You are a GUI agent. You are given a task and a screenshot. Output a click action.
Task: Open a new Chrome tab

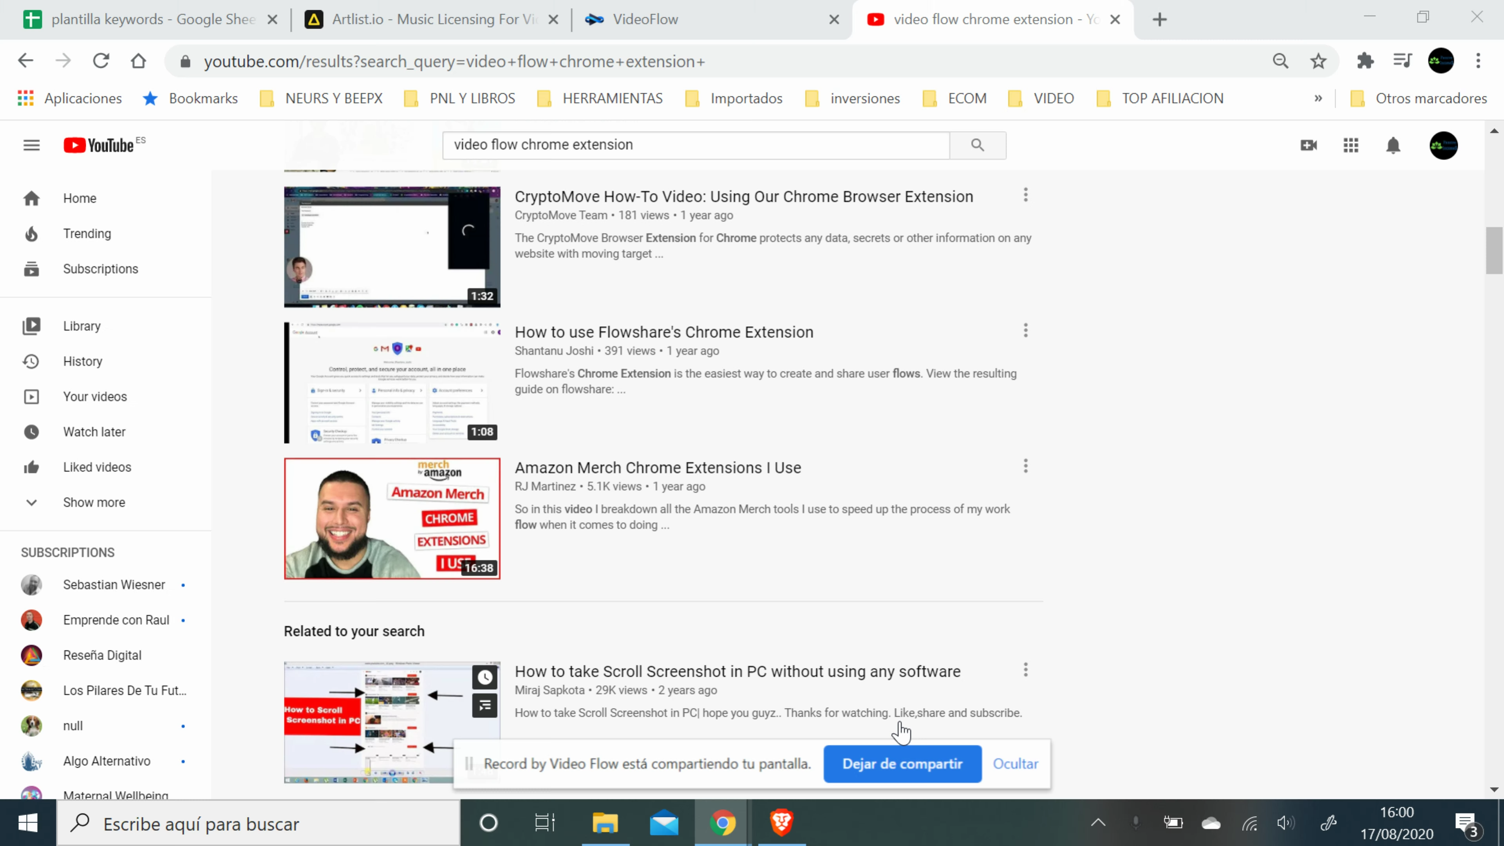[x=1159, y=20]
